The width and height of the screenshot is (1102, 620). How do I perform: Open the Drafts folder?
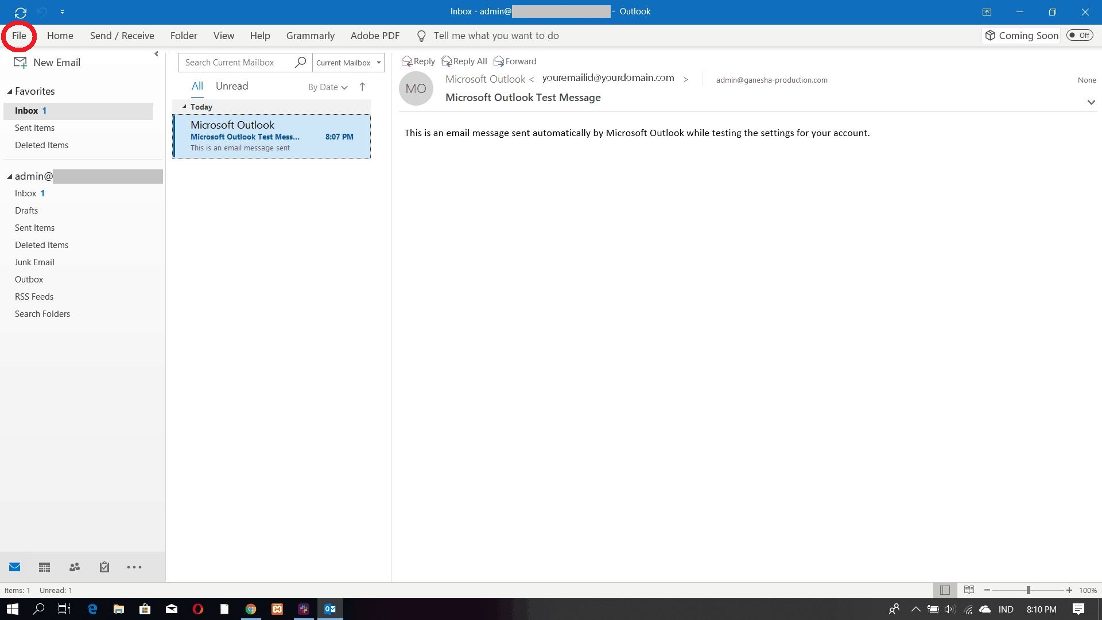(26, 211)
